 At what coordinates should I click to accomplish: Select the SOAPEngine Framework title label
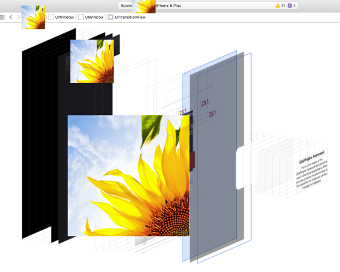tap(312, 157)
